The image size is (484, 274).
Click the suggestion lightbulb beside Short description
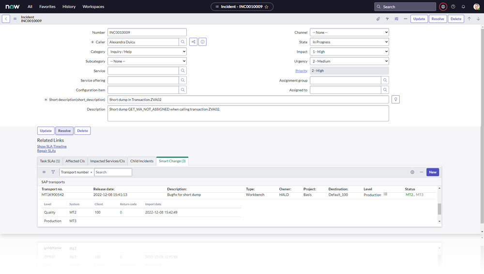pos(395,100)
